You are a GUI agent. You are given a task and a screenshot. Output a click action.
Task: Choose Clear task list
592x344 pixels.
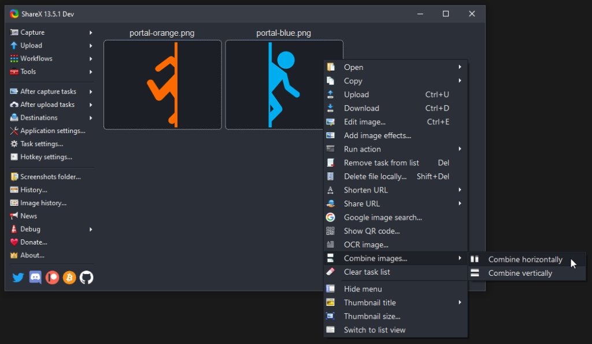[x=395, y=272]
